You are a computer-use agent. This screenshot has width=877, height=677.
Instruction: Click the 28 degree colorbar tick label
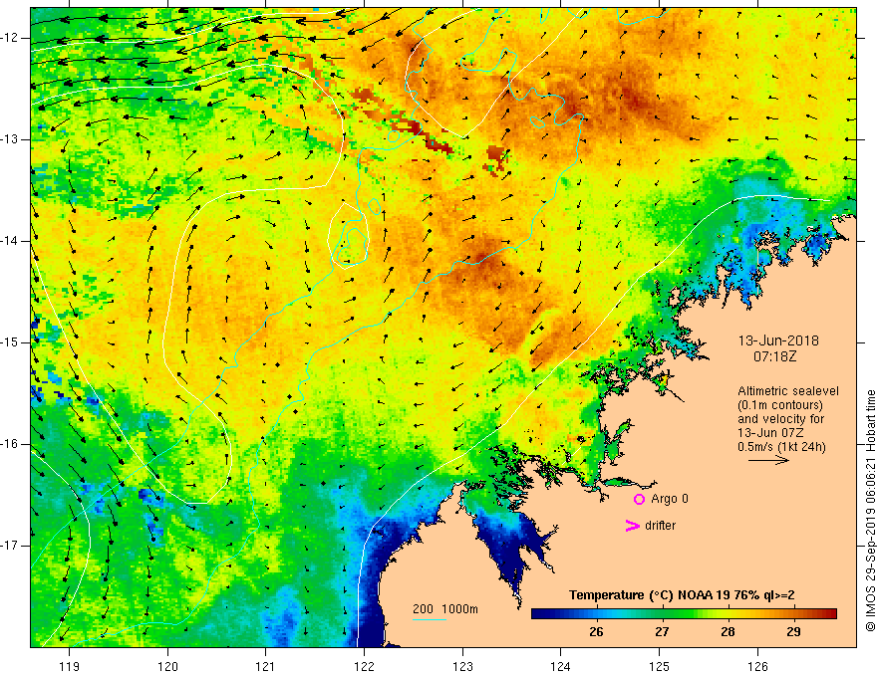(x=728, y=632)
